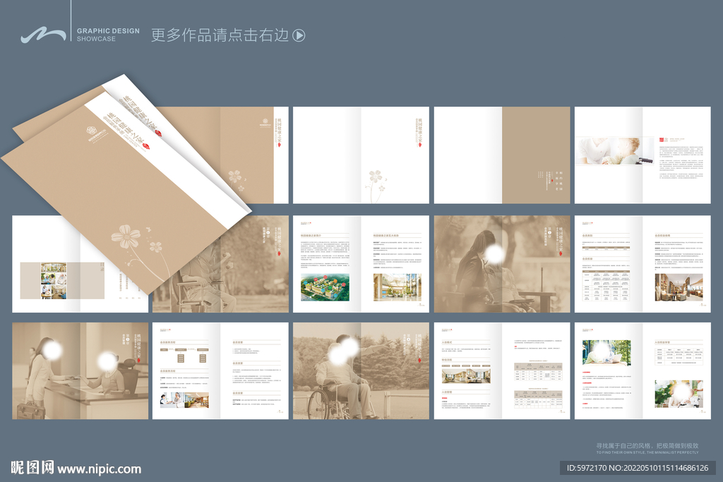Click the "昵图网" logo text
Image resolution: width=723 pixels, height=482 pixels.
point(32,468)
